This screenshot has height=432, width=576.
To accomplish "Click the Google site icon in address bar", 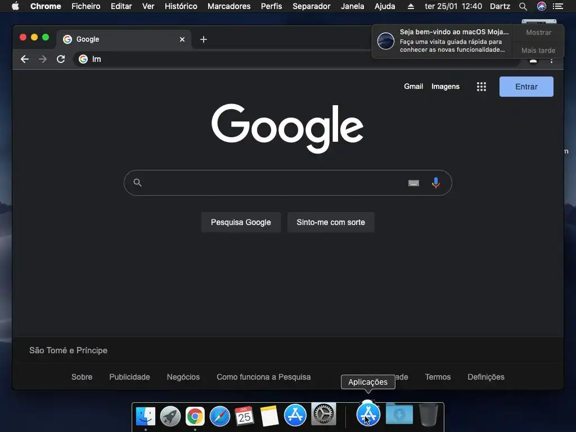I will coord(83,59).
